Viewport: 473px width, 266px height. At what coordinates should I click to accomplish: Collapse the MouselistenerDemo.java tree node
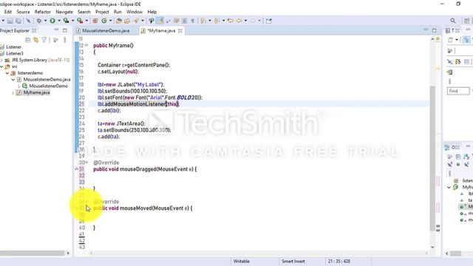click(13, 80)
